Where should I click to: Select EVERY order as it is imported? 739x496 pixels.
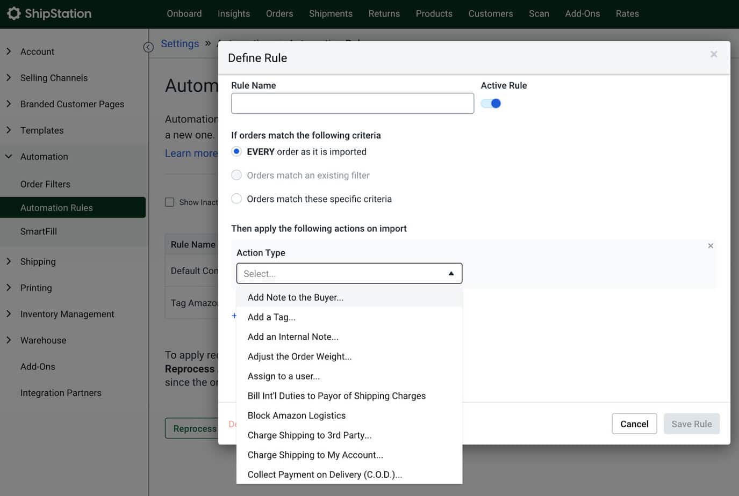tap(236, 152)
